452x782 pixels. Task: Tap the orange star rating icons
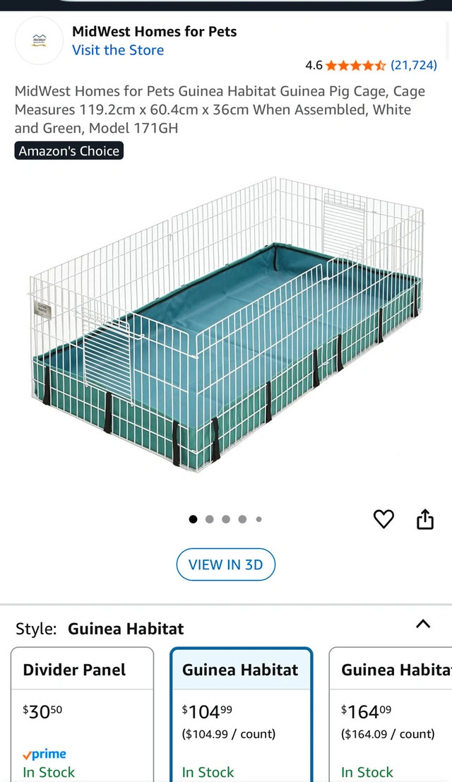[x=355, y=65]
